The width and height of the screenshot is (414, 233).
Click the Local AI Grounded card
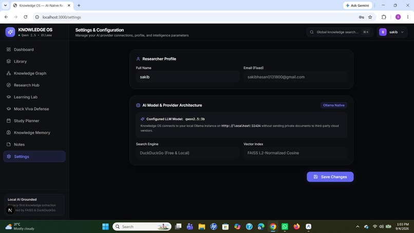(x=34, y=205)
